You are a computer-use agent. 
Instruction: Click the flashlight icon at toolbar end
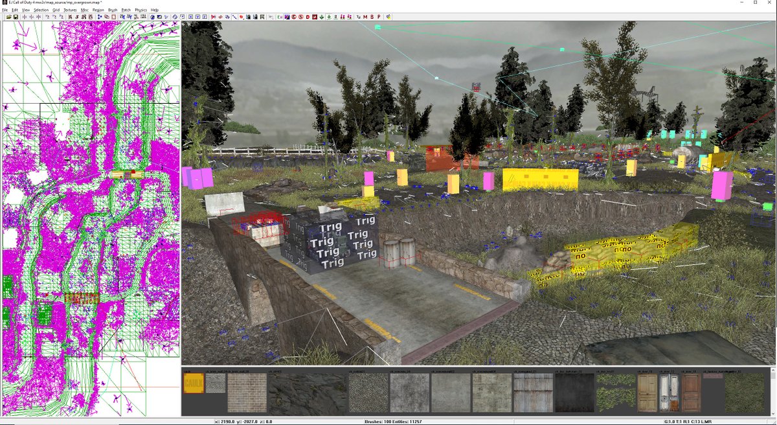click(x=388, y=17)
